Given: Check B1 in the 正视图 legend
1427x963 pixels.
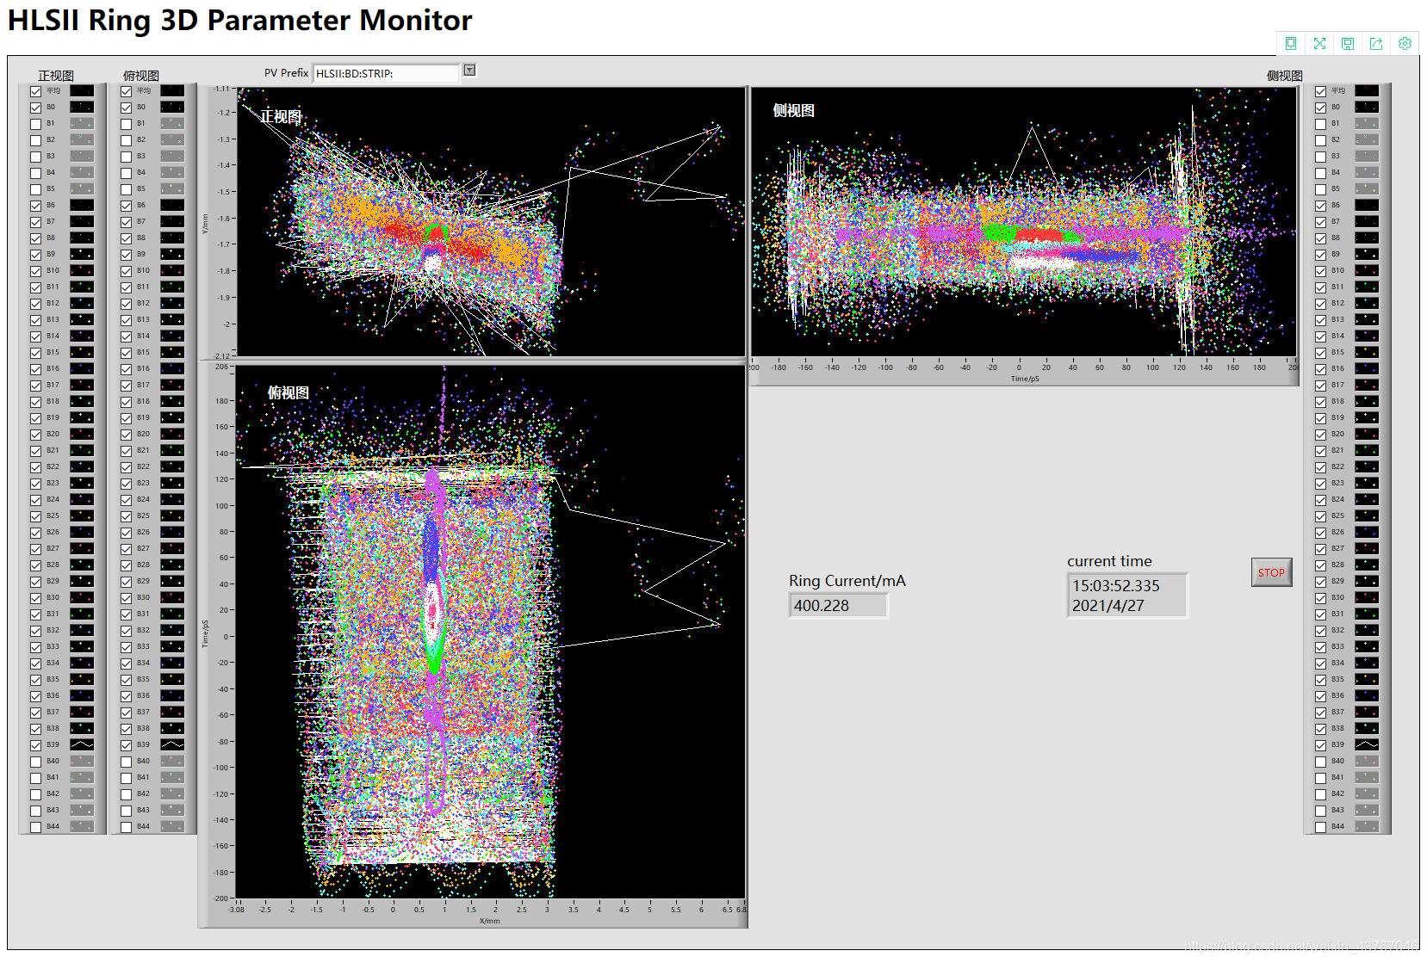Looking at the screenshot, I should point(35,124).
